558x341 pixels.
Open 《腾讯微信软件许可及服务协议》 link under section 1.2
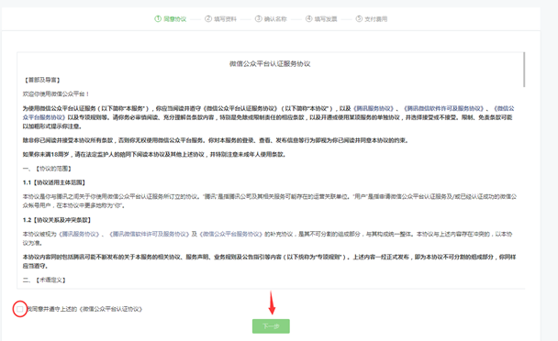[x=149, y=234]
